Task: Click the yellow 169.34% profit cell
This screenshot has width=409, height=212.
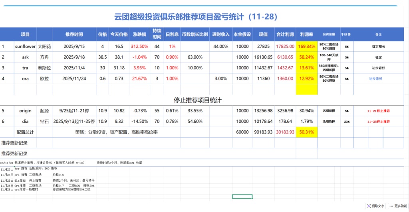Action: (x=306, y=46)
